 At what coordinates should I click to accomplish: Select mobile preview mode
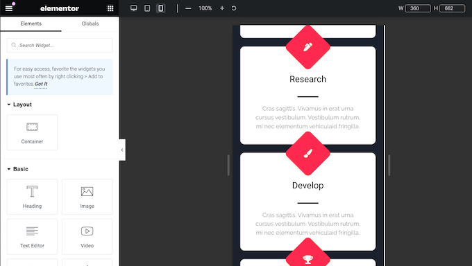(161, 8)
